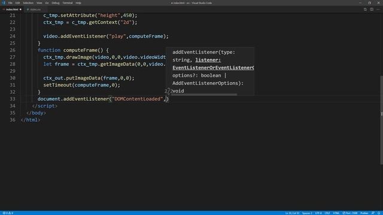This screenshot has width=383, height=215.
Task: Click the underlined listener parameter in hint popup
Action: tap(208, 60)
